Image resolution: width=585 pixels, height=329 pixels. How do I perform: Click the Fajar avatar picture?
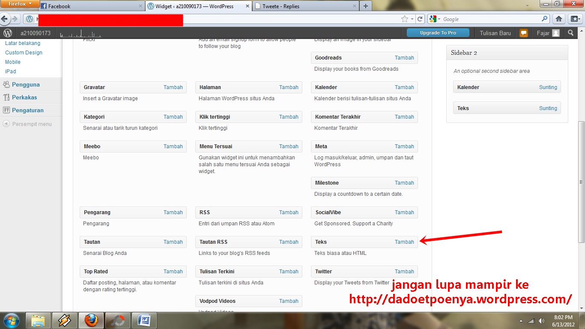[x=556, y=33]
